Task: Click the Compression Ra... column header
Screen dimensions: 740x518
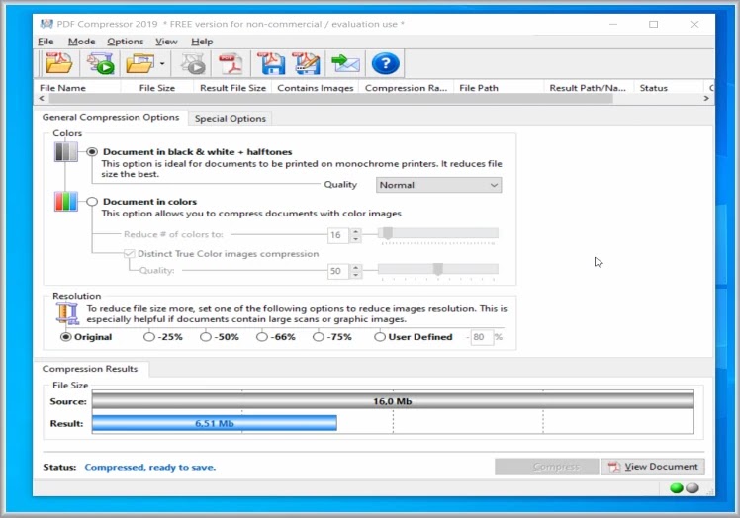Action: (x=406, y=88)
